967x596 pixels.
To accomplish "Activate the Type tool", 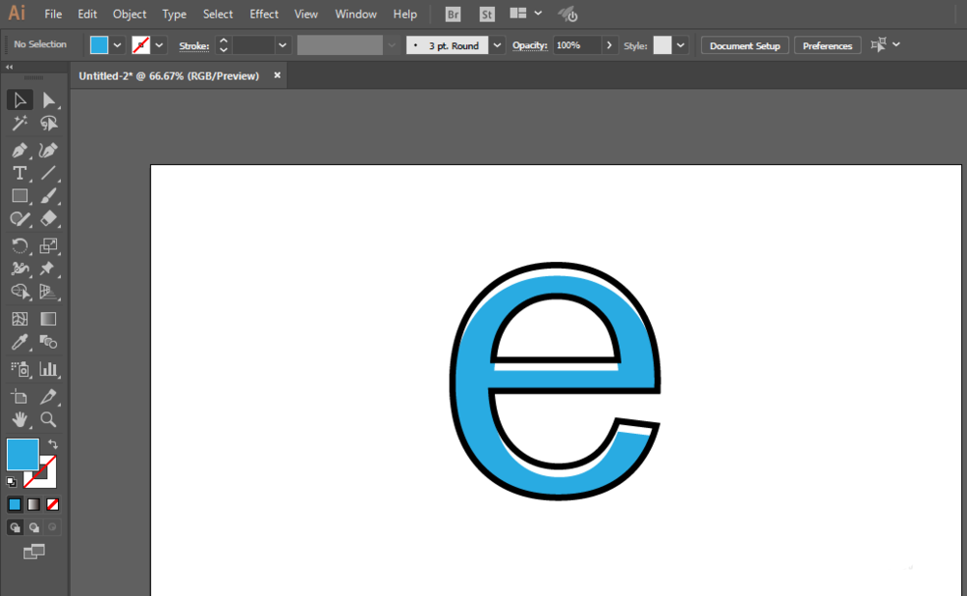I will click(19, 173).
